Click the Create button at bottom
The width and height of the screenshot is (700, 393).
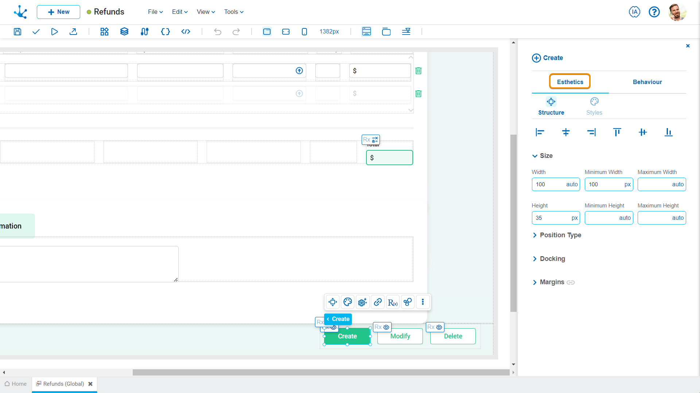coord(347,336)
